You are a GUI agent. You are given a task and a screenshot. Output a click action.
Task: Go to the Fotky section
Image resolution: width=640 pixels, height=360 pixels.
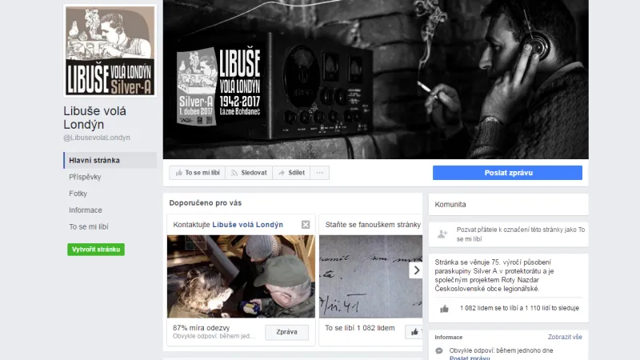pos(78,194)
